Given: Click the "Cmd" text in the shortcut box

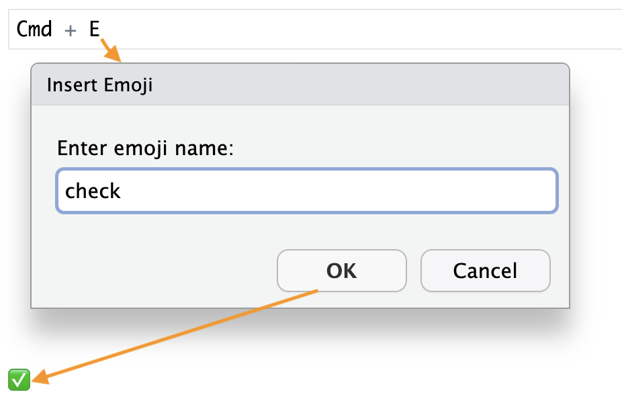Looking at the screenshot, I should (34, 30).
